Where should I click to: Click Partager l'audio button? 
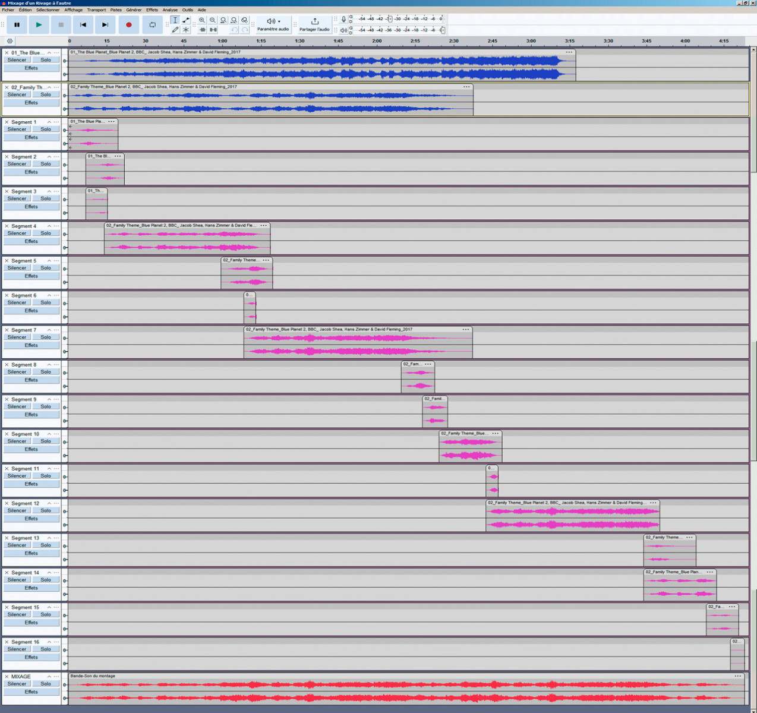point(314,24)
